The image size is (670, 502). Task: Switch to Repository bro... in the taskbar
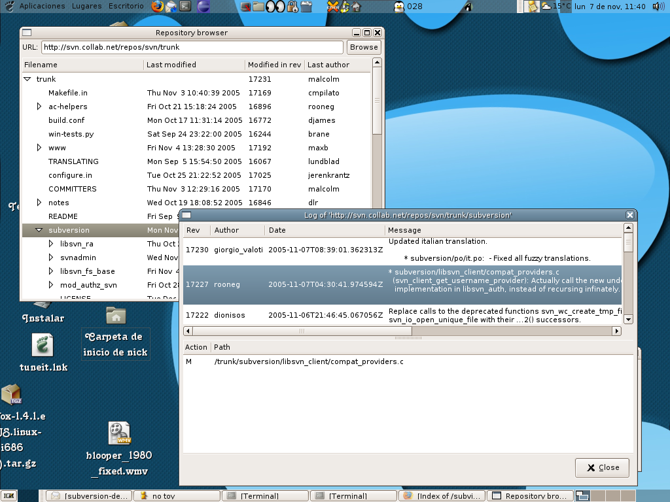tap(530, 495)
